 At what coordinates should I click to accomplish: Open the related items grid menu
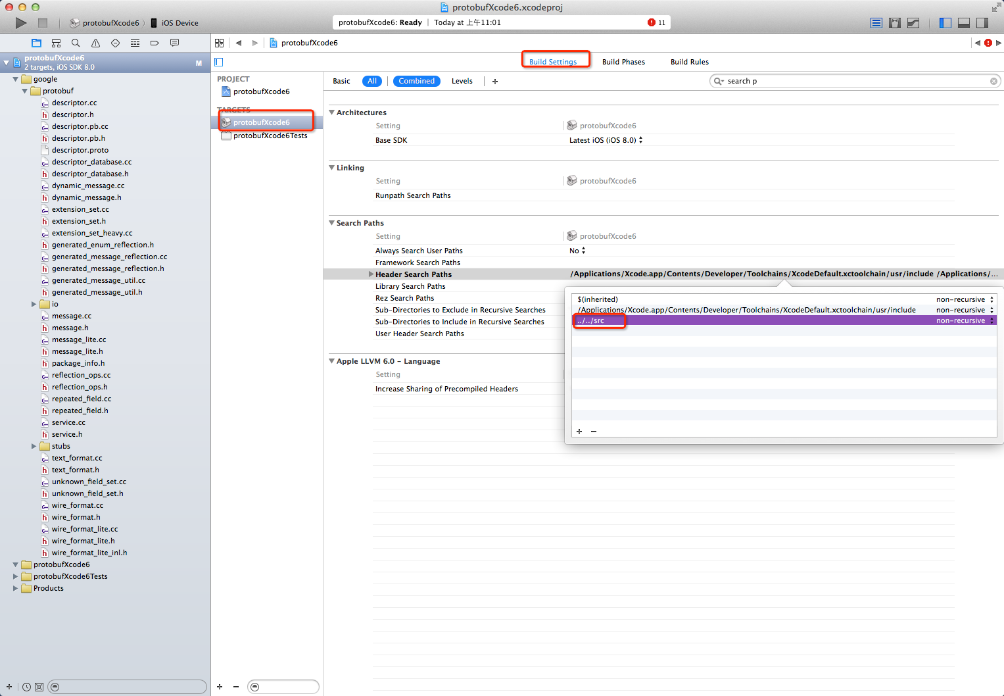pyautogui.click(x=220, y=43)
